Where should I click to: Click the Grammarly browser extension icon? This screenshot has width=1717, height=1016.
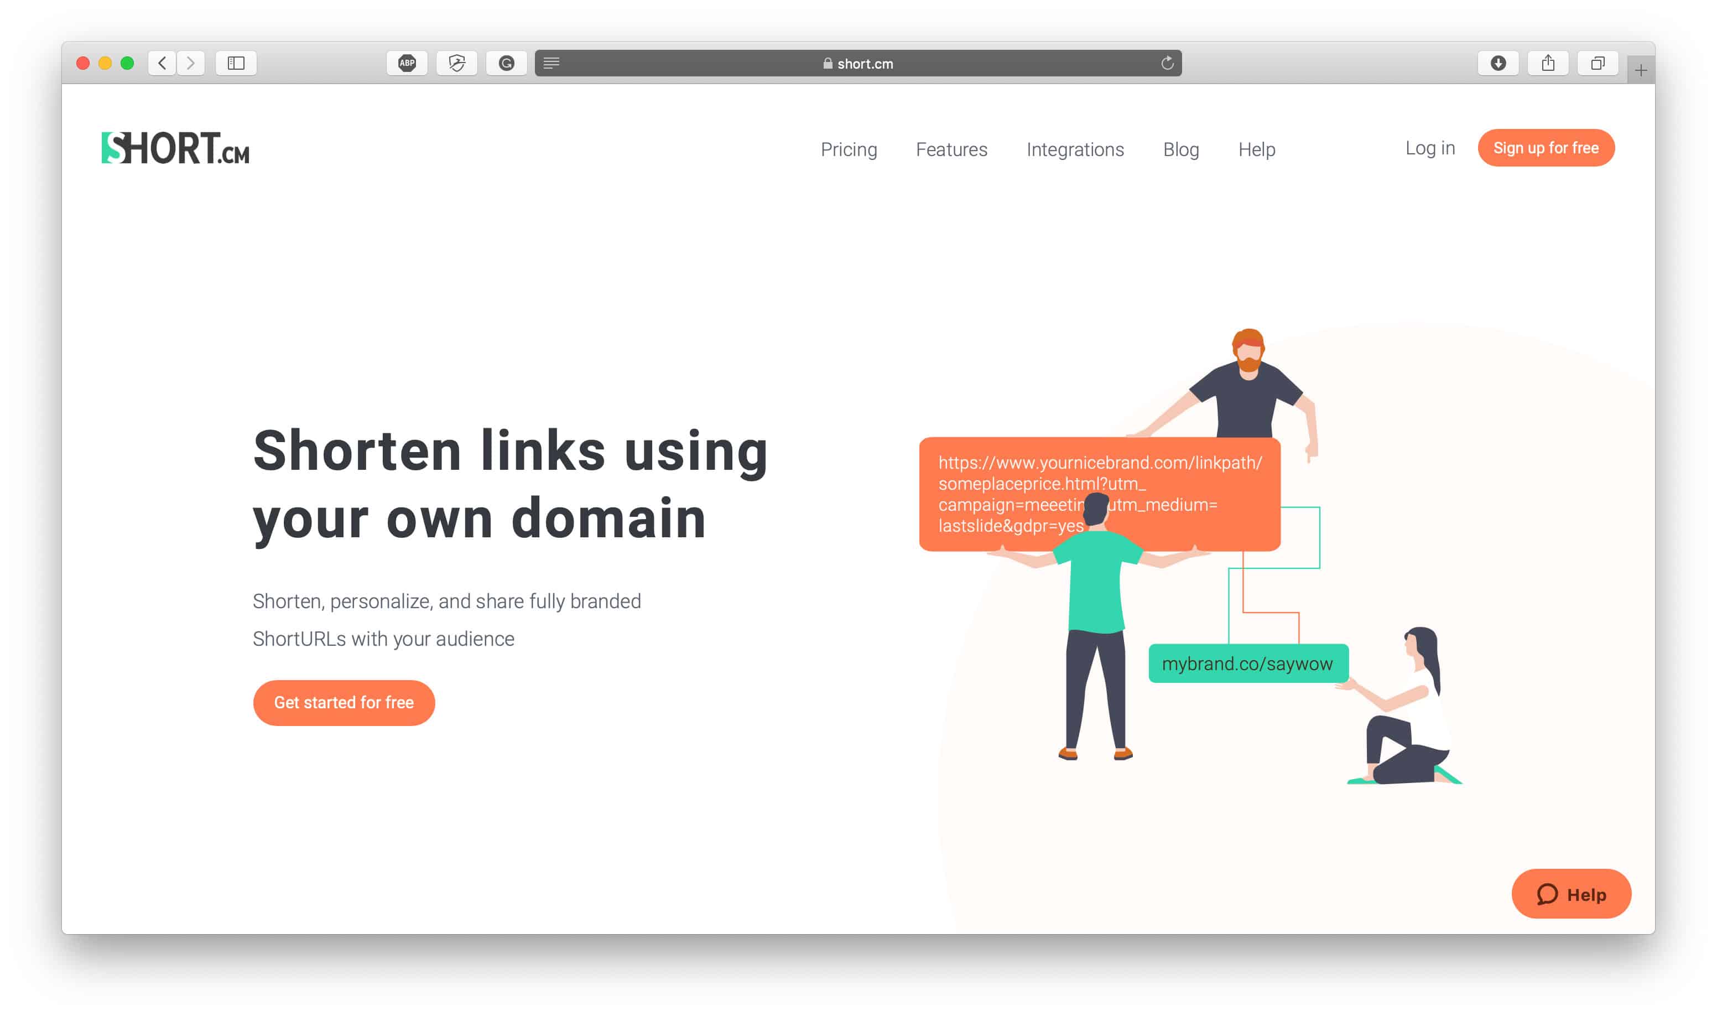pyautogui.click(x=507, y=63)
